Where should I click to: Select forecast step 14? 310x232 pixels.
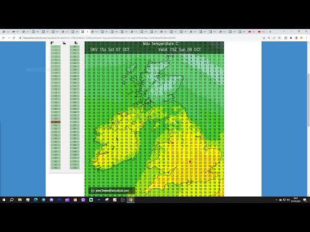tap(56, 89)
